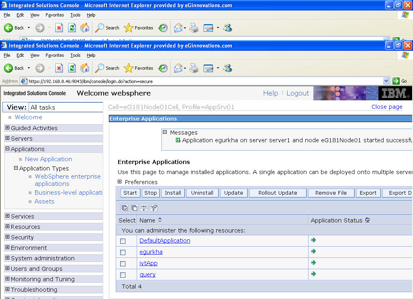Image resolution: width=413 pixels, height=299 pixels.
Task: Click Back arrow in background browser window
Action: 8,28
